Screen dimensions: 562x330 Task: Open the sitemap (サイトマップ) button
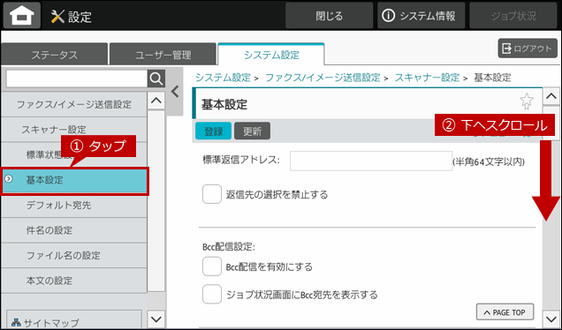click(74, 320)
